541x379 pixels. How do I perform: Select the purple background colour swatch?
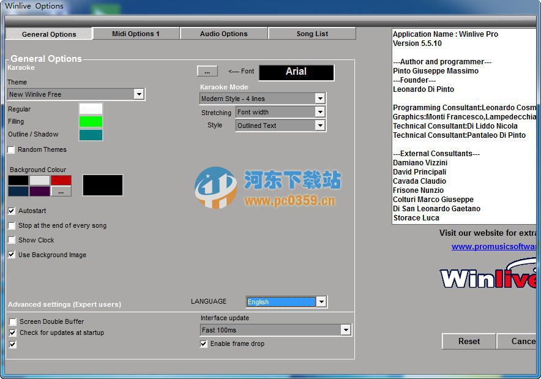40,191
